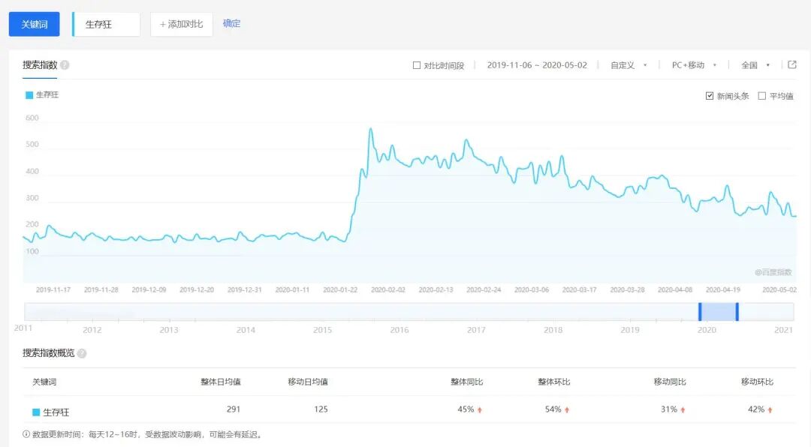Click the selected blue range in timeline

coord(719,311)
